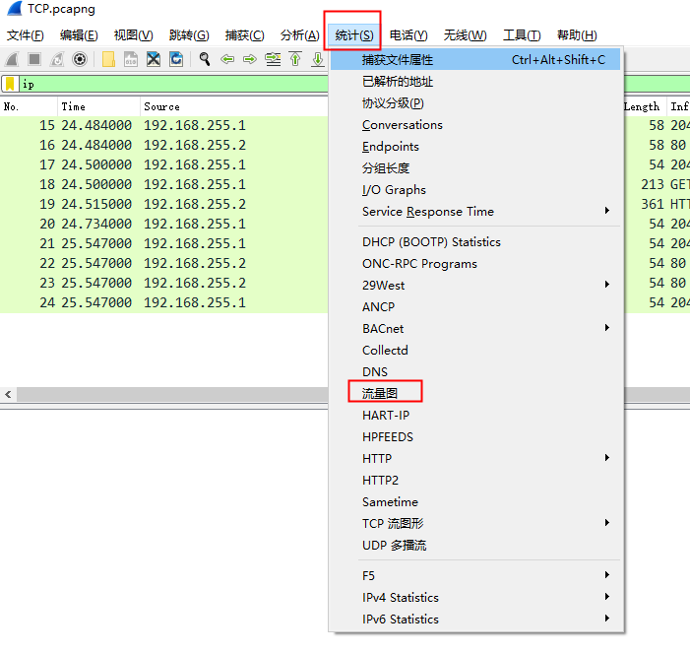This screenshot has height=653, width=690.
Task: Click the find packet magnifier icon
Action: pyautogui.click(x=204, y=59)
